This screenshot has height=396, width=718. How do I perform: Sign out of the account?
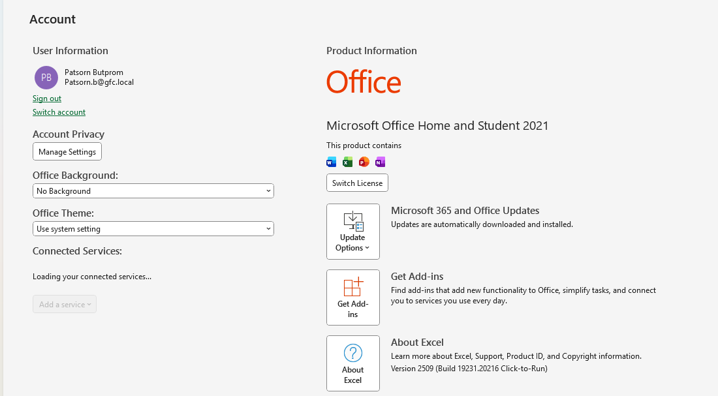point(47,99)
